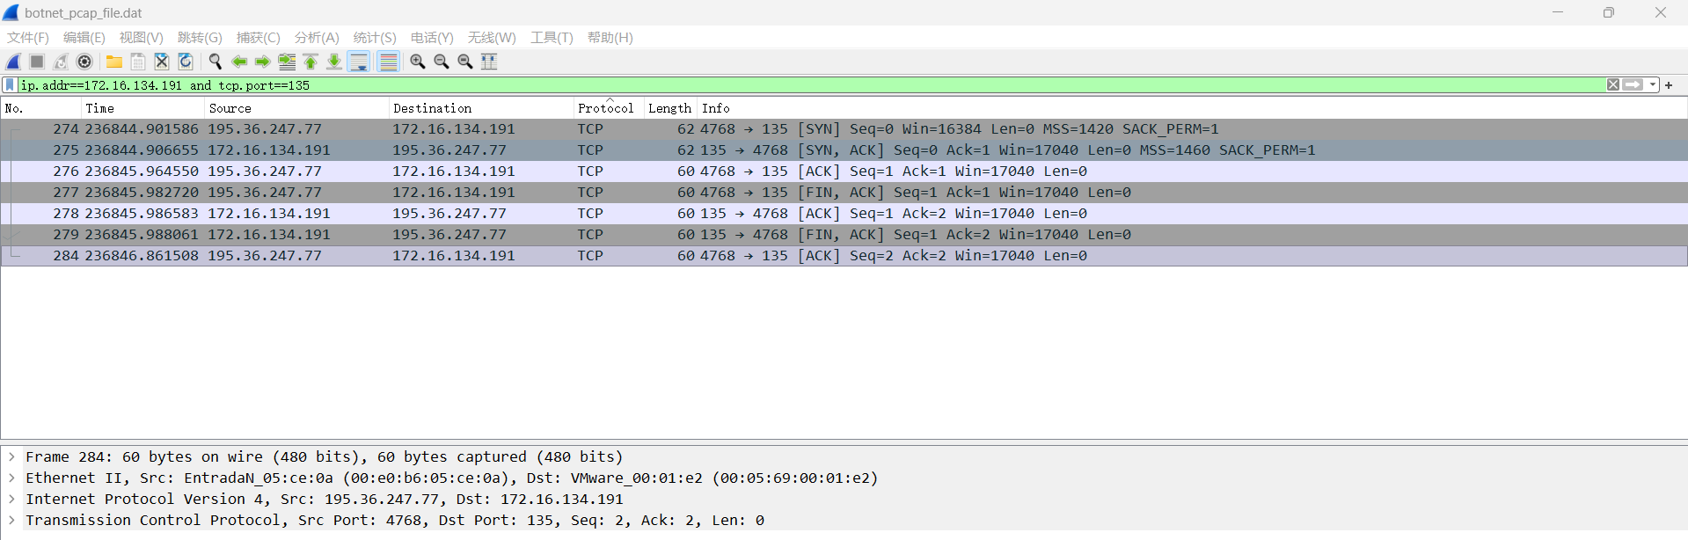
Task: Restore down the Wireshark window
Action: [x=1609, y=12]
